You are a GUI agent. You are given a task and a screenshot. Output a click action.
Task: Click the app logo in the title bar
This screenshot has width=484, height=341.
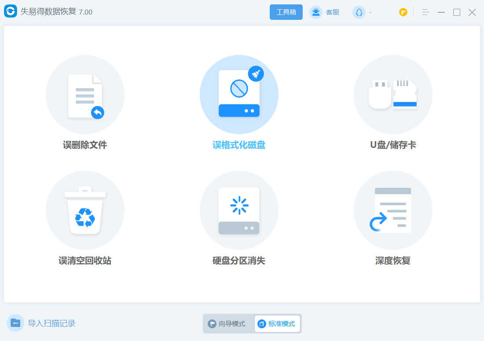[11, 11]
